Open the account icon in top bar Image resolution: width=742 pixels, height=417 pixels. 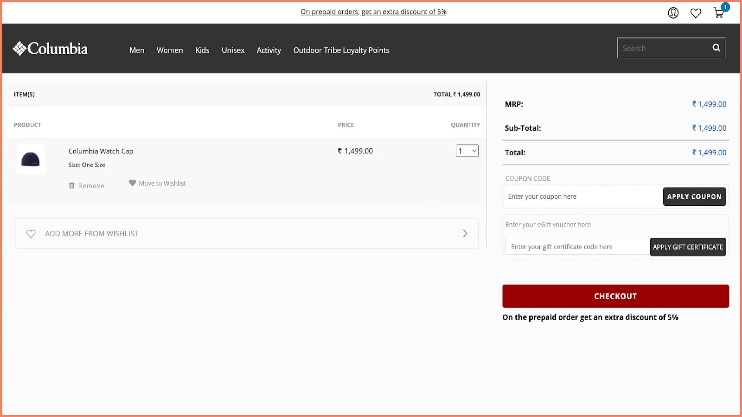point(673,13)
